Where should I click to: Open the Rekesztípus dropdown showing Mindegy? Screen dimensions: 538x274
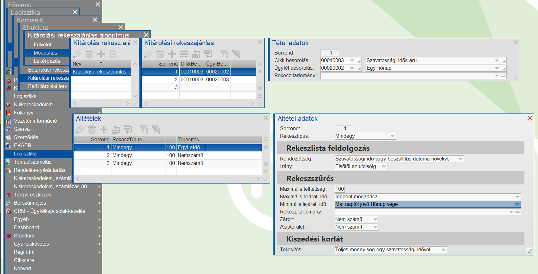pyautogui.click(x=392, y=136)
